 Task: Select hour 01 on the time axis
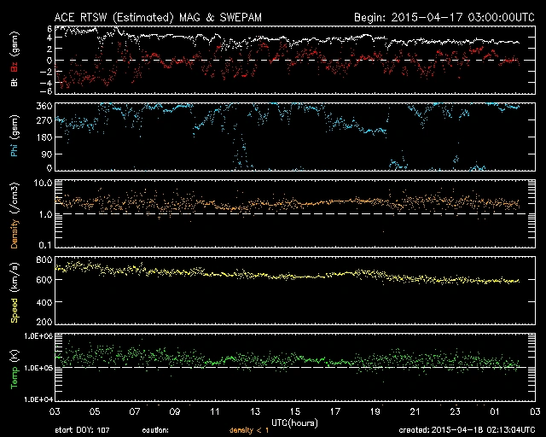pos(495,411)
